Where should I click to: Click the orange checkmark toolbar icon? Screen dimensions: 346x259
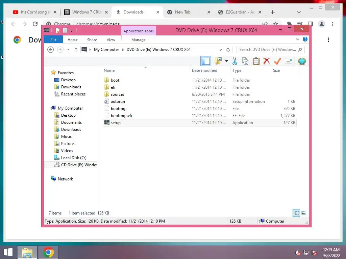(x=277, y=61)
